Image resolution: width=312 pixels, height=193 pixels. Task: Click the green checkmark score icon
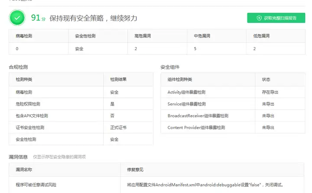(17, 18)
